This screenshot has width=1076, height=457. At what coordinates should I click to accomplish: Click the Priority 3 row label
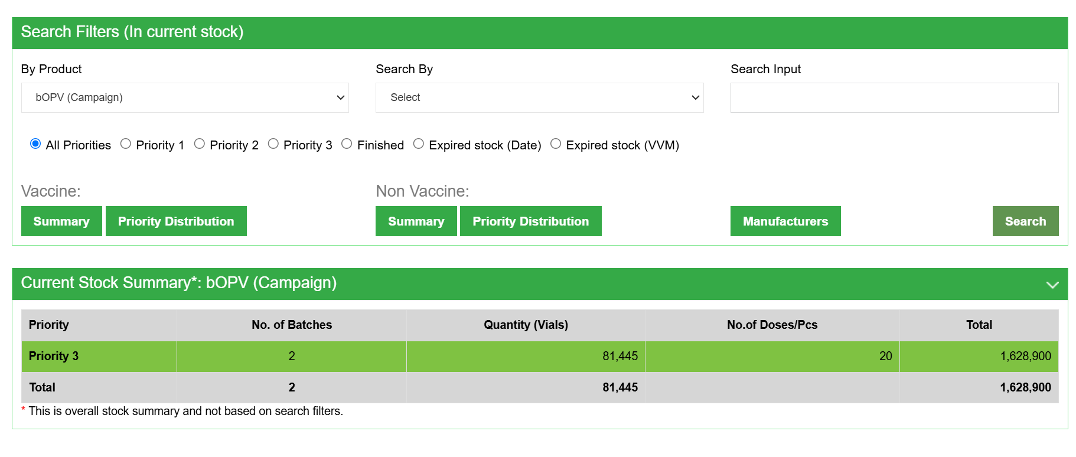coord(54,356)
